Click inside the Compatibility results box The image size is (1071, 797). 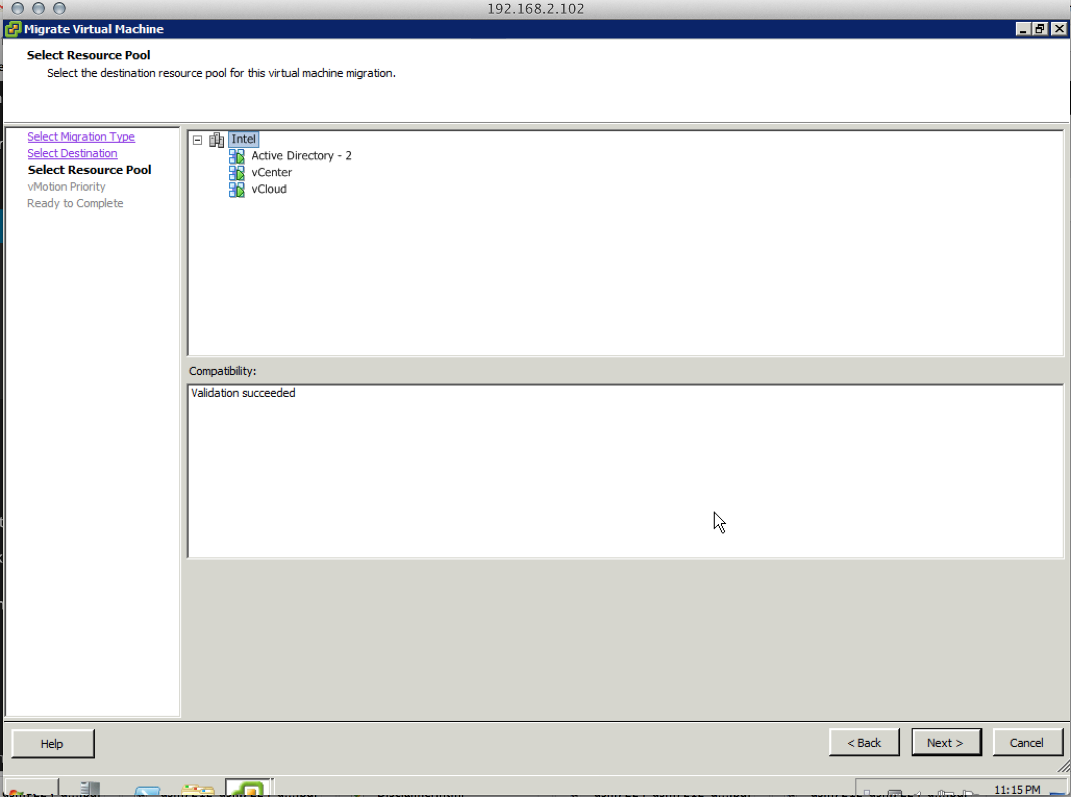pos(624,471)
